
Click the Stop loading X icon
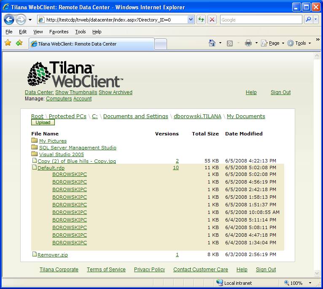coord(212,20)
